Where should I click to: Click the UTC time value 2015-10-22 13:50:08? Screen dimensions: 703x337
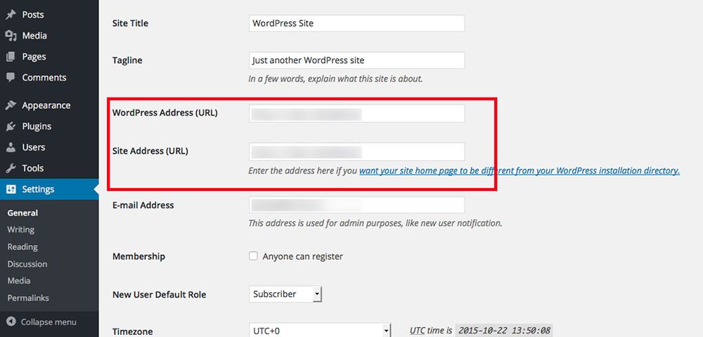[504, 331]
